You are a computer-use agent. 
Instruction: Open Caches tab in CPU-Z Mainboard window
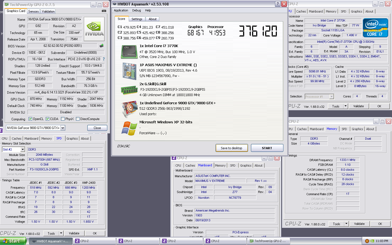tap(190, 165)
